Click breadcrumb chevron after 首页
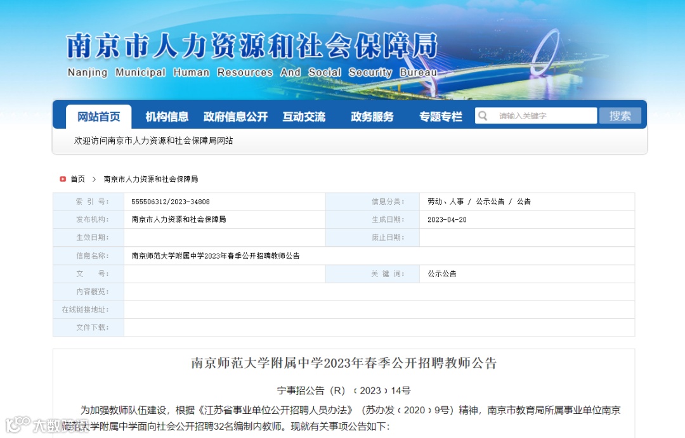This screenshot has width=685, height=438. [x=94, y=179]
